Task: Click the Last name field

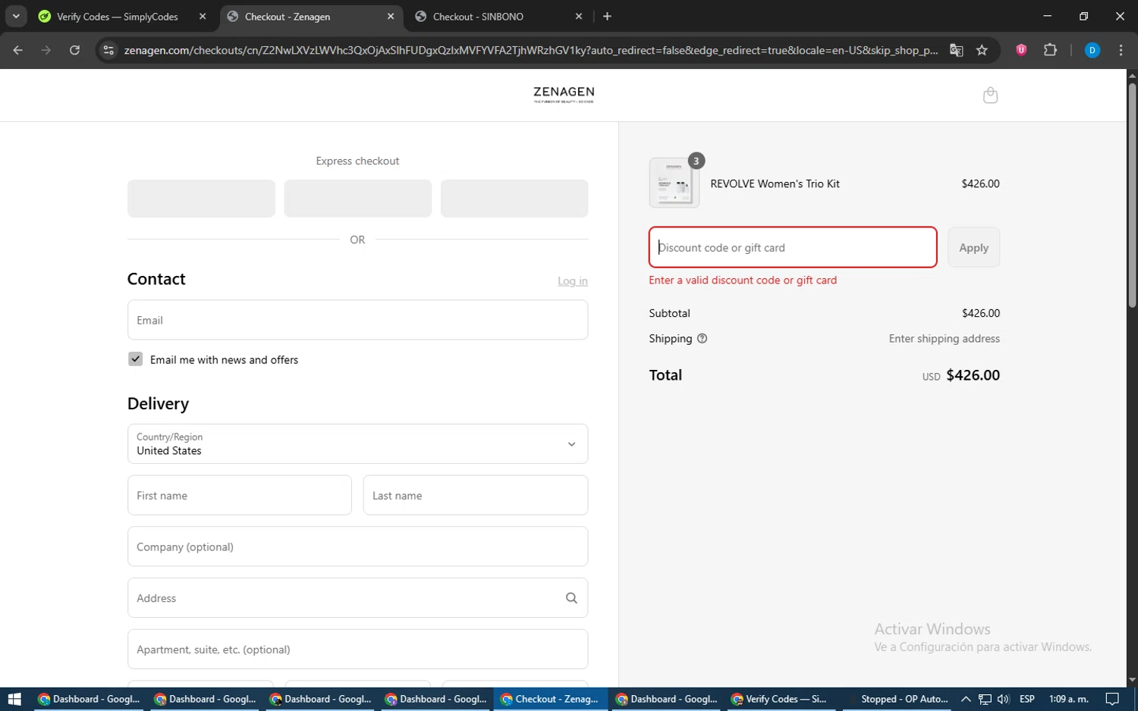Action: point(476,495)
